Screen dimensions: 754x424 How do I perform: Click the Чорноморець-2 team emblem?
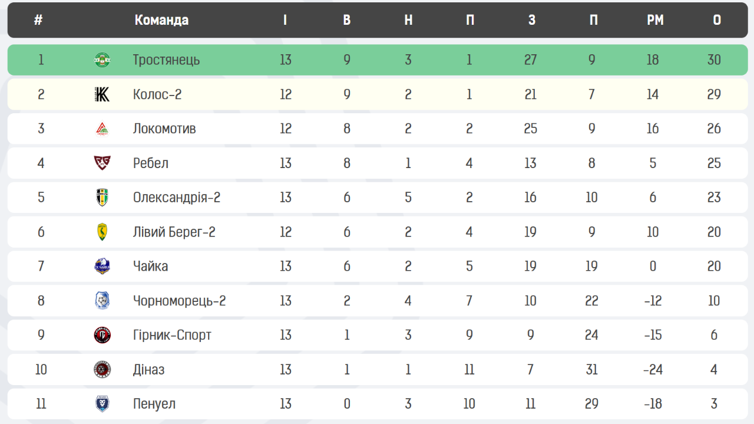click(102, 301)
